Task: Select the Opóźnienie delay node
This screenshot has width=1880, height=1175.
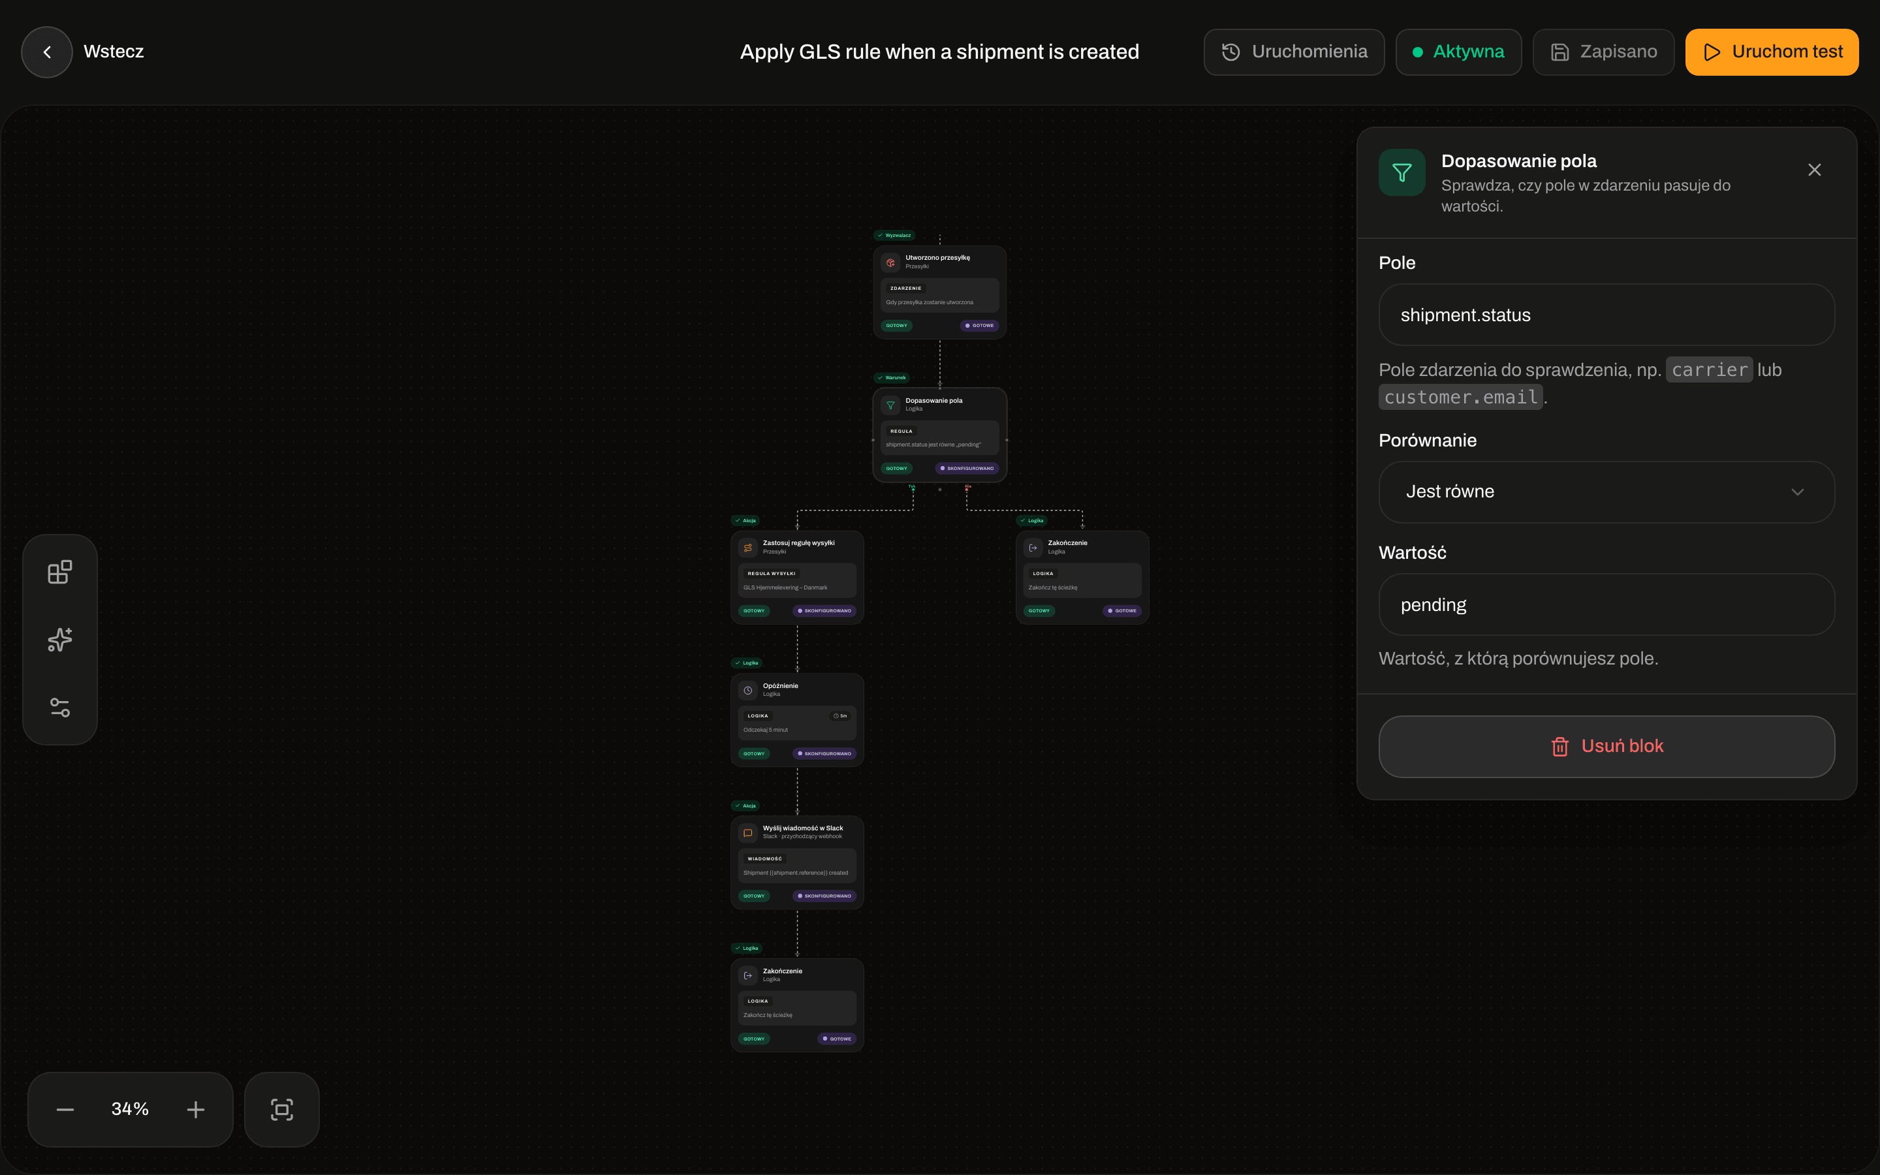Action: (x=797, y=721)
